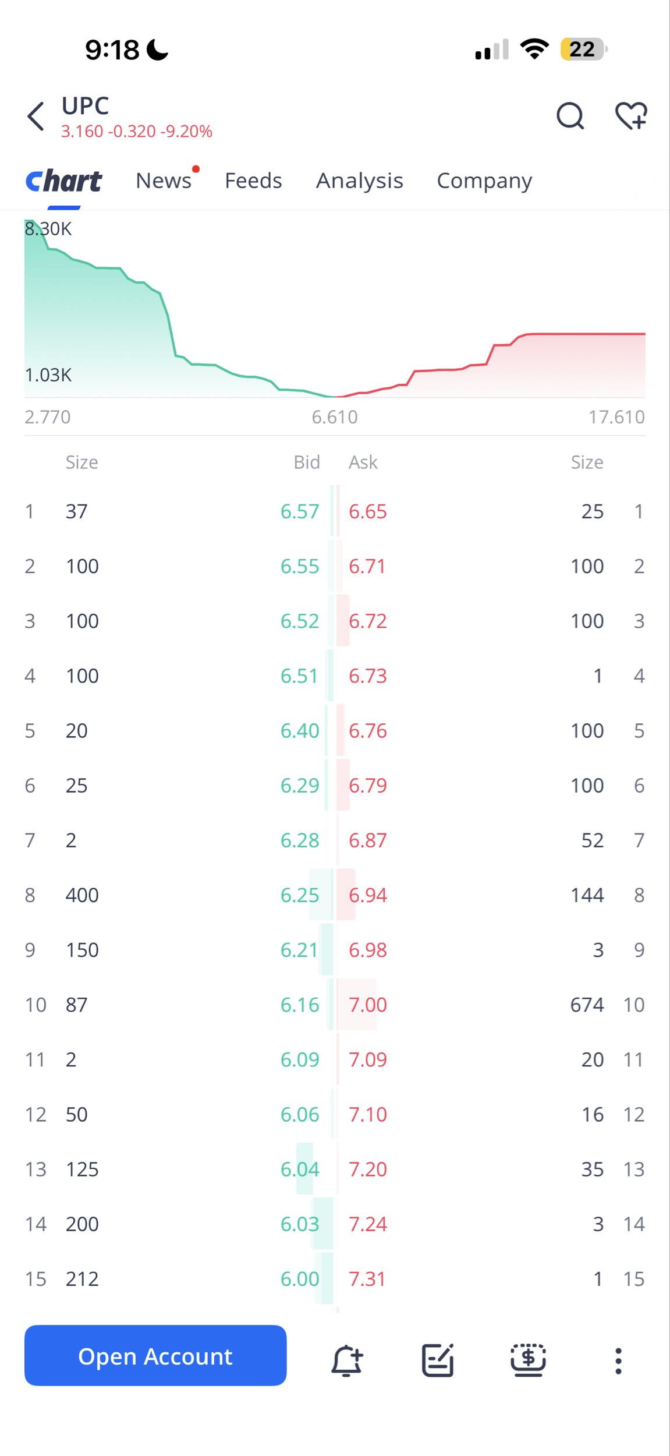Image resolution: width=670 pixels, height=1456 pixels.
Task: Open the three-dot more options menu
Action: coord(618,1360)
